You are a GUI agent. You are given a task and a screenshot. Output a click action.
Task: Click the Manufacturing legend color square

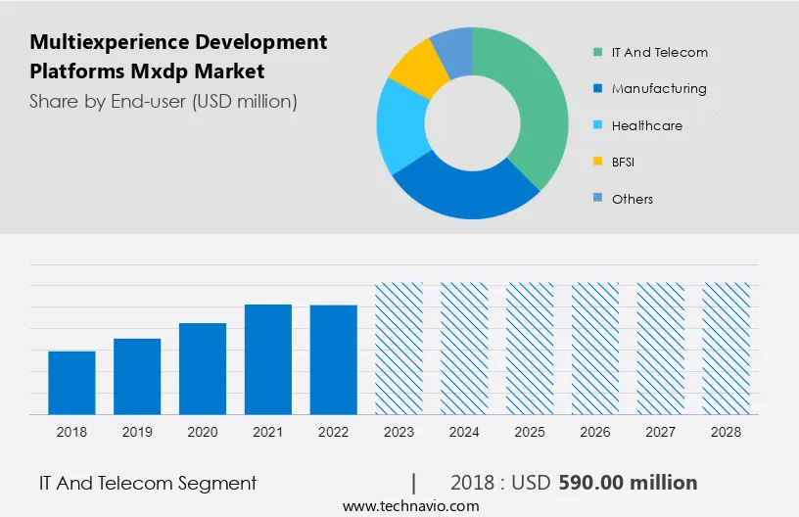point(596,89)
